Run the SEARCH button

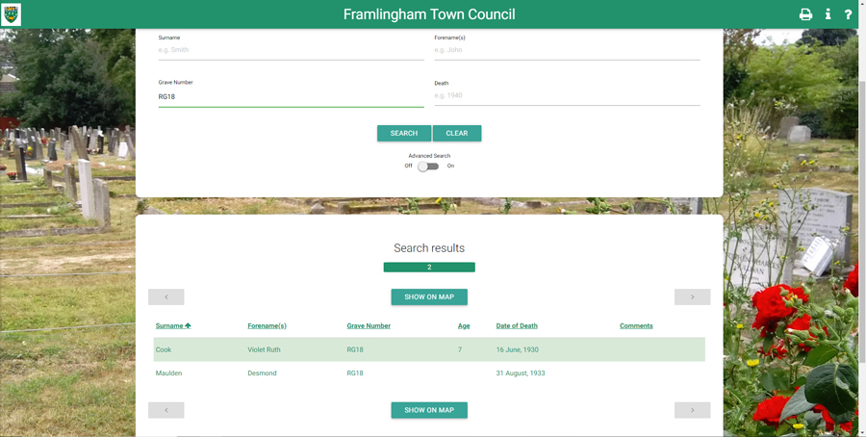pos(404,133)
